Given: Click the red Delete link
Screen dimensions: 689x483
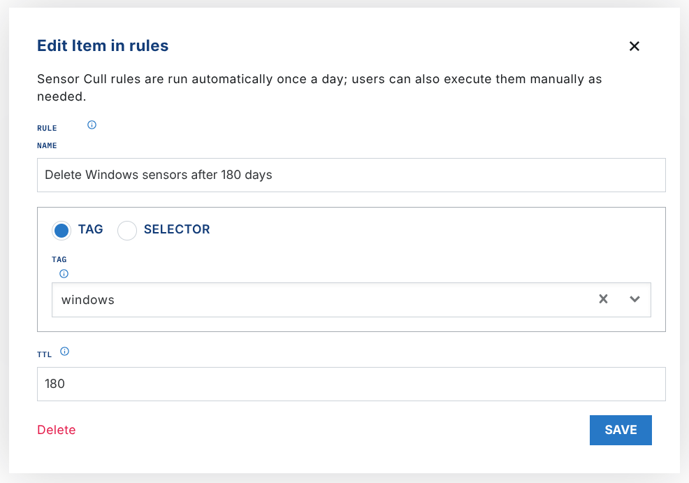Looking at the screenshot, I should (57, 430).
